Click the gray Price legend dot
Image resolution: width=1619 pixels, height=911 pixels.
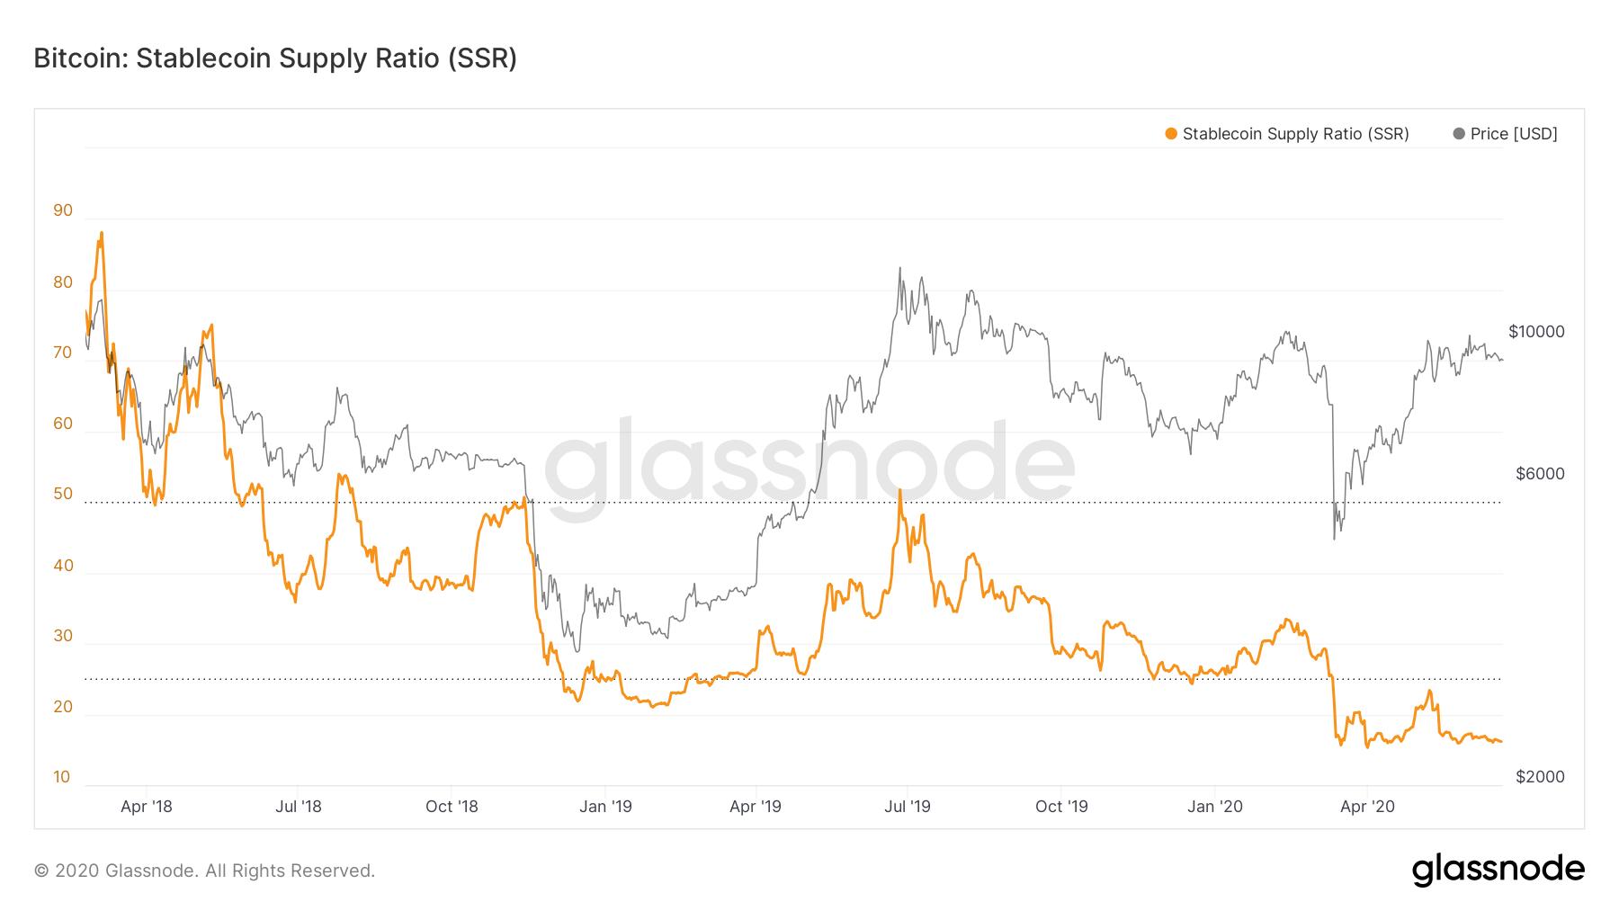(1459, 134)
